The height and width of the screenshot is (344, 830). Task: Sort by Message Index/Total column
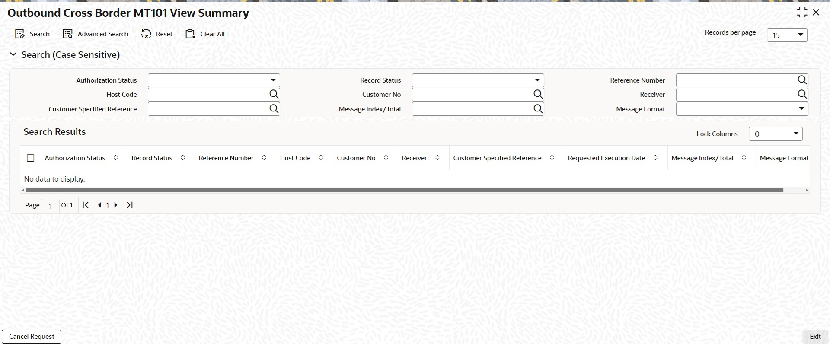pos(744,158)
